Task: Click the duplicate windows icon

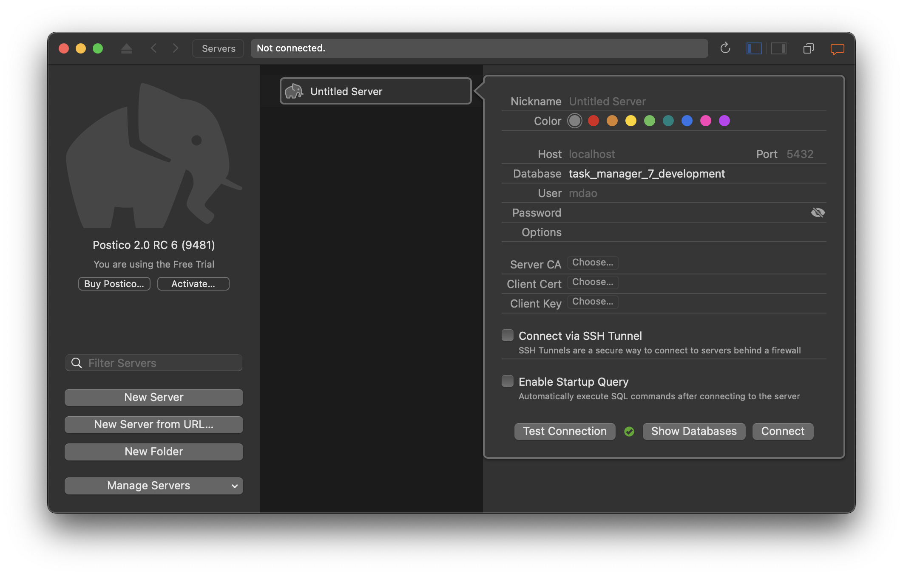Action: point(808,48)
